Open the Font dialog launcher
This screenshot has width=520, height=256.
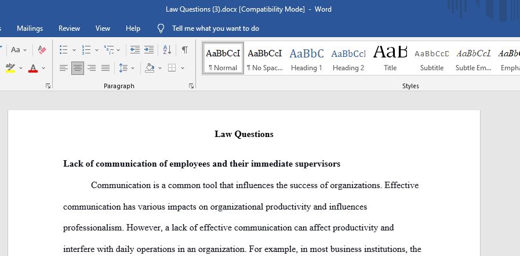pyautogui.click(x=48, y=86)
